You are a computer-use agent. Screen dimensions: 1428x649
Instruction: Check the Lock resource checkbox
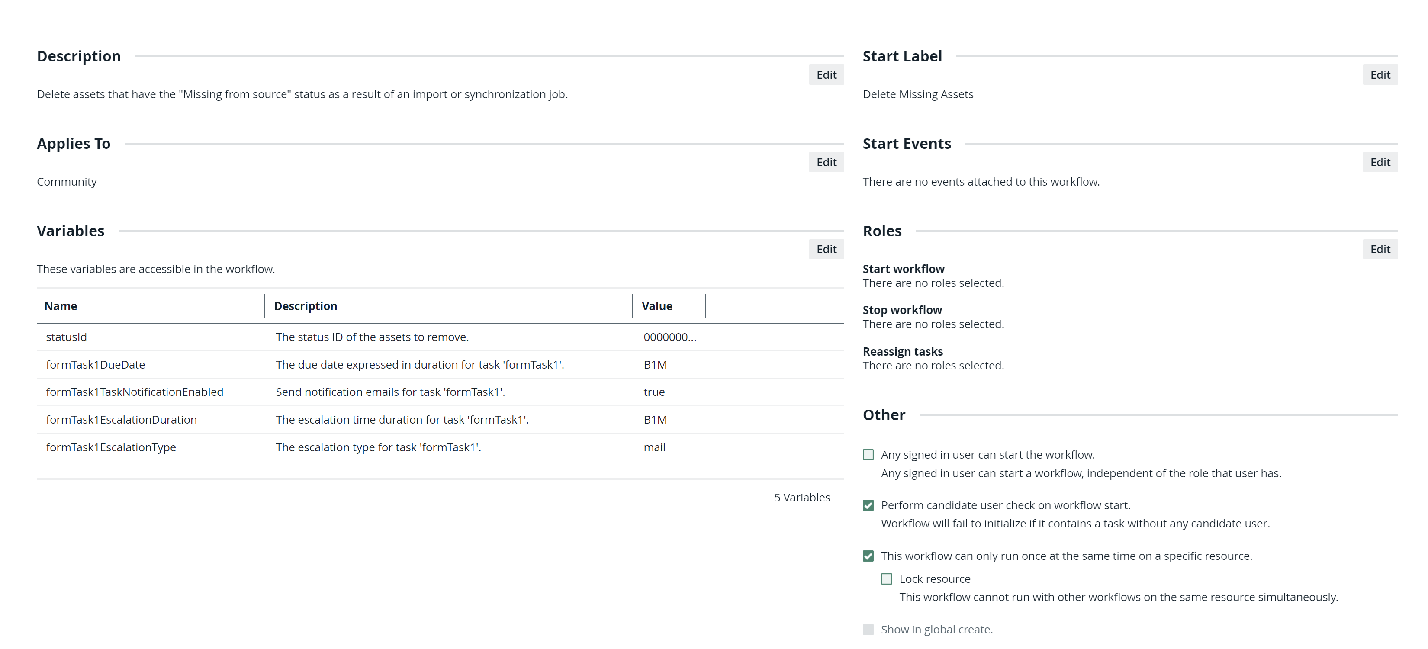pos(886,579)
